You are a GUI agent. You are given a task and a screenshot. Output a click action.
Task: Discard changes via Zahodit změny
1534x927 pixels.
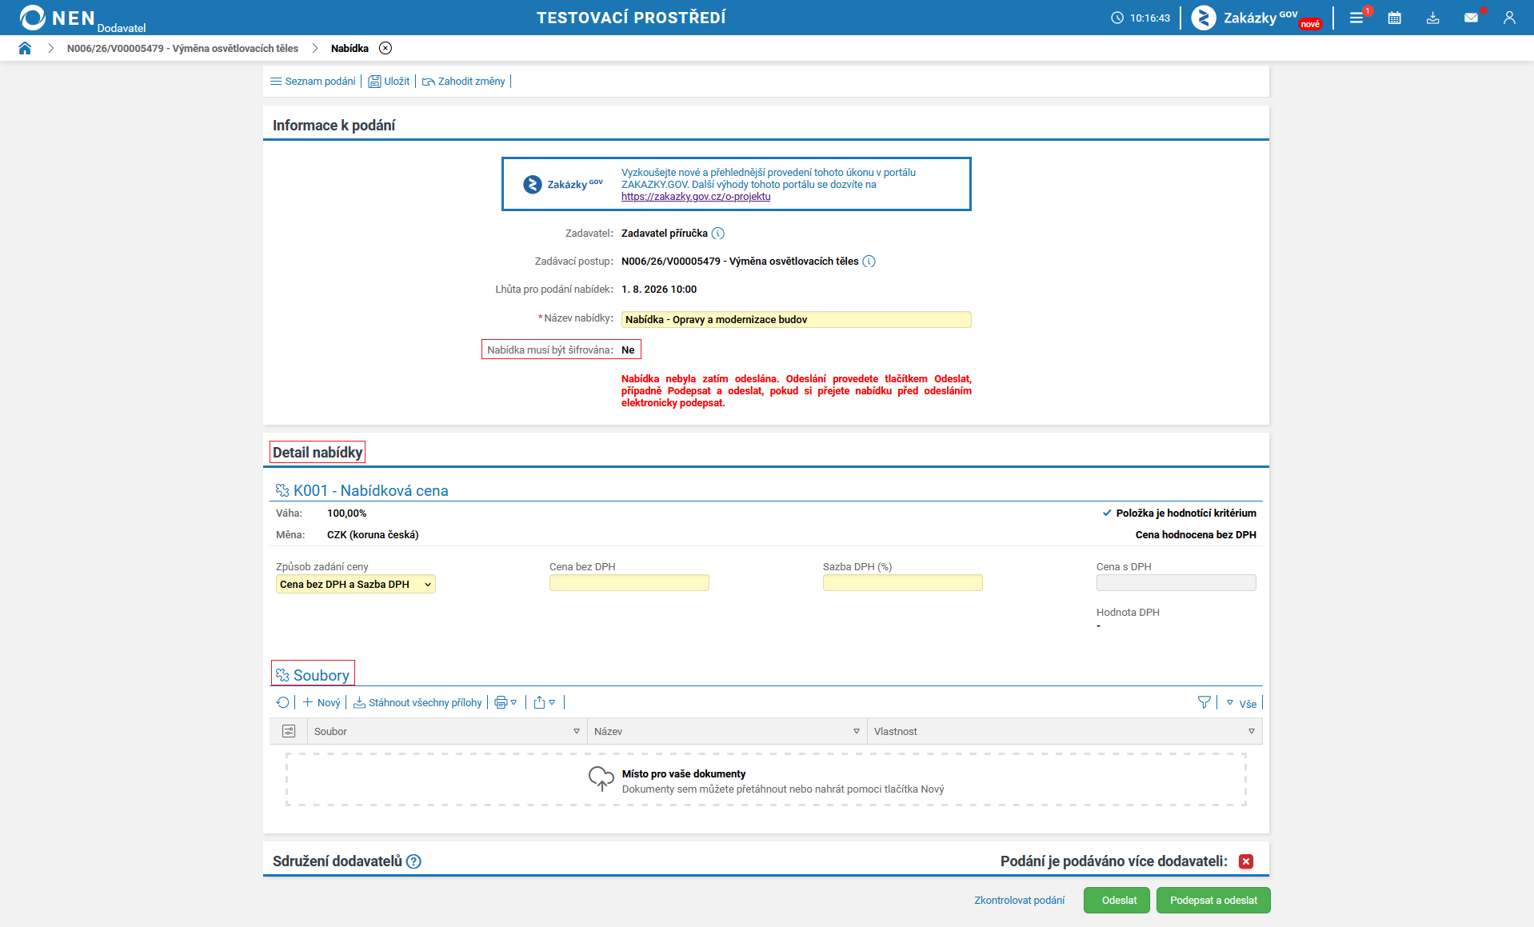(464, 82)
